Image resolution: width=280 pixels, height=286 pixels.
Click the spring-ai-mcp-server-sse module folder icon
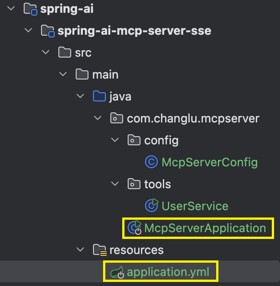click(48, 31)
